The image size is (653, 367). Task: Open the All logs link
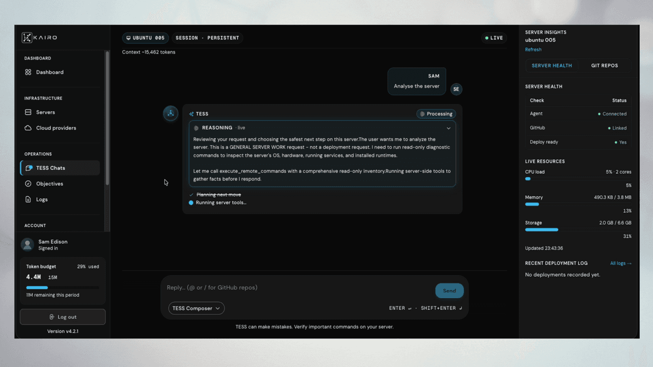pos(621,264)
